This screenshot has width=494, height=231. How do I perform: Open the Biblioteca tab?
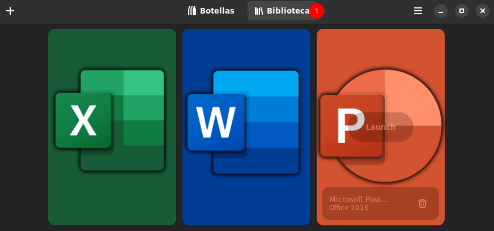(282, 11)
